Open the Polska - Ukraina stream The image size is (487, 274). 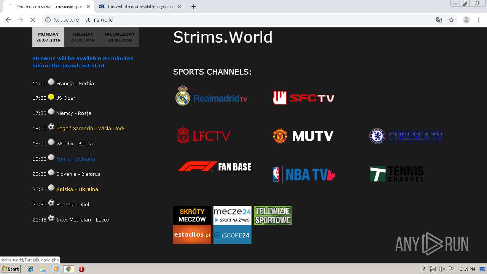[x=77, y=189]
